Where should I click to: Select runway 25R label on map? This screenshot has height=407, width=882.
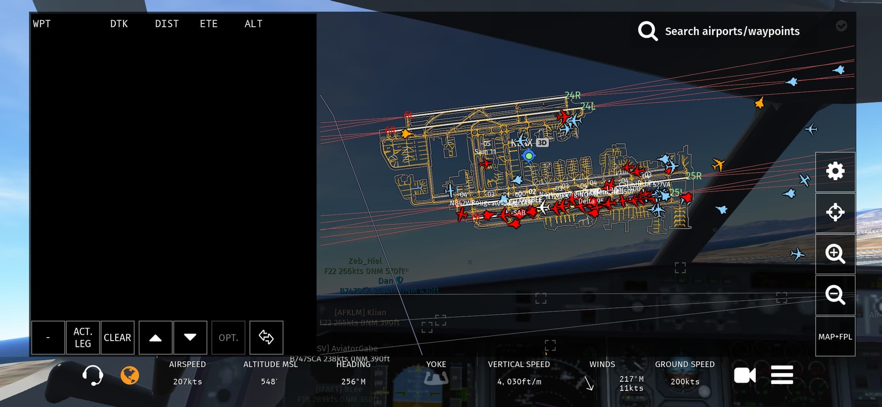coord(694,176)
